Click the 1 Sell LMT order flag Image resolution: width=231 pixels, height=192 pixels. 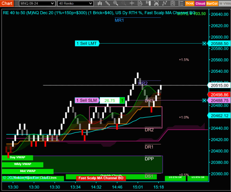tap(87, 44)
